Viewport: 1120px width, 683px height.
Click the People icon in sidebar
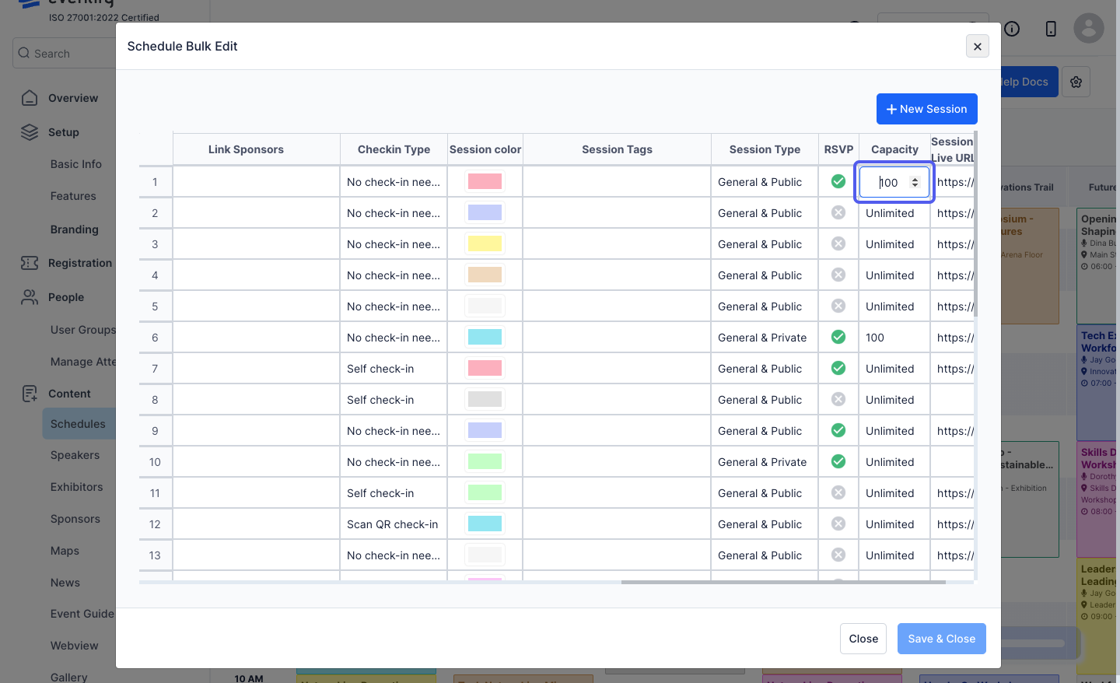click(x=30, y=297)
